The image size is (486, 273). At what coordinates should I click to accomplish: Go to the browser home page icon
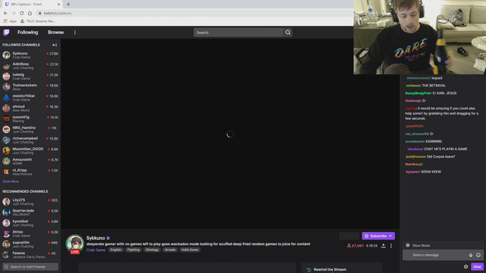[x=30, y=13]
